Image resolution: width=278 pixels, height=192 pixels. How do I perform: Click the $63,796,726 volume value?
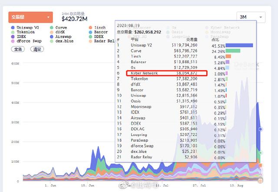click(x=185, y=51)
